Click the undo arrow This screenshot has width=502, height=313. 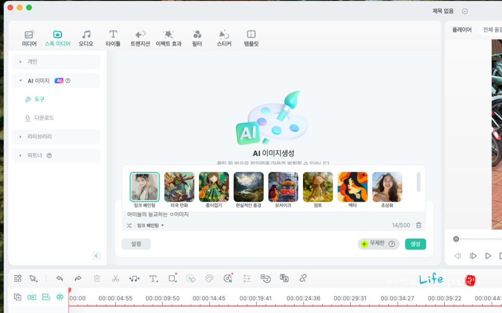[x=60, y=278]
